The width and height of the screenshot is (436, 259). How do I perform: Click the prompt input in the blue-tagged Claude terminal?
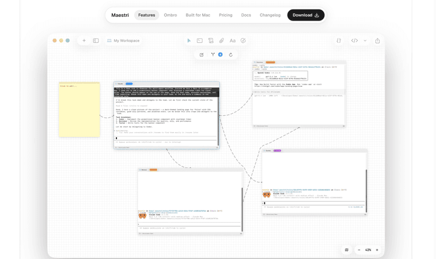coord(166,138)
